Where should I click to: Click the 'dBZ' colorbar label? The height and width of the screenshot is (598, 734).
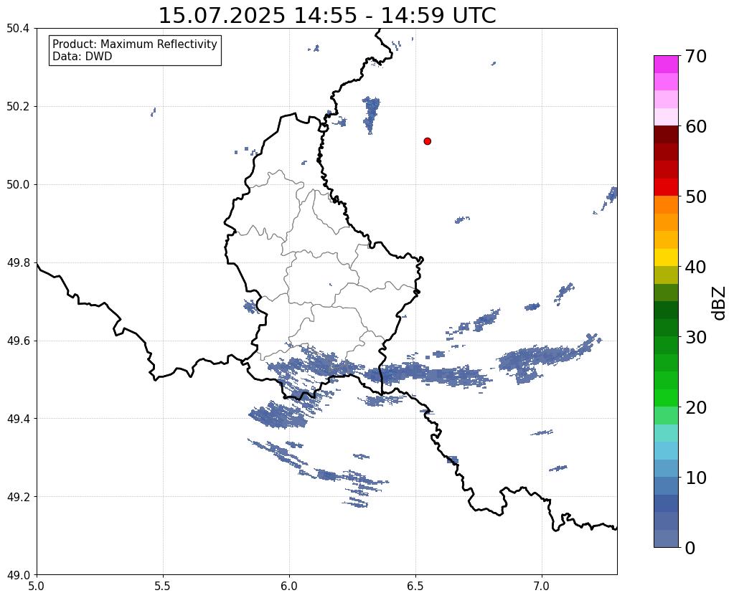click(x=720, y=303)
